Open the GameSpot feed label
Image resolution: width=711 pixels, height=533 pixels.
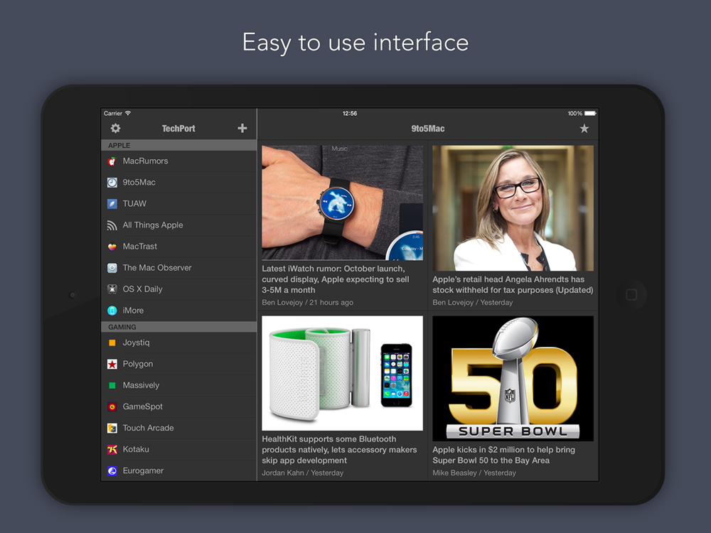coord(142,407)
